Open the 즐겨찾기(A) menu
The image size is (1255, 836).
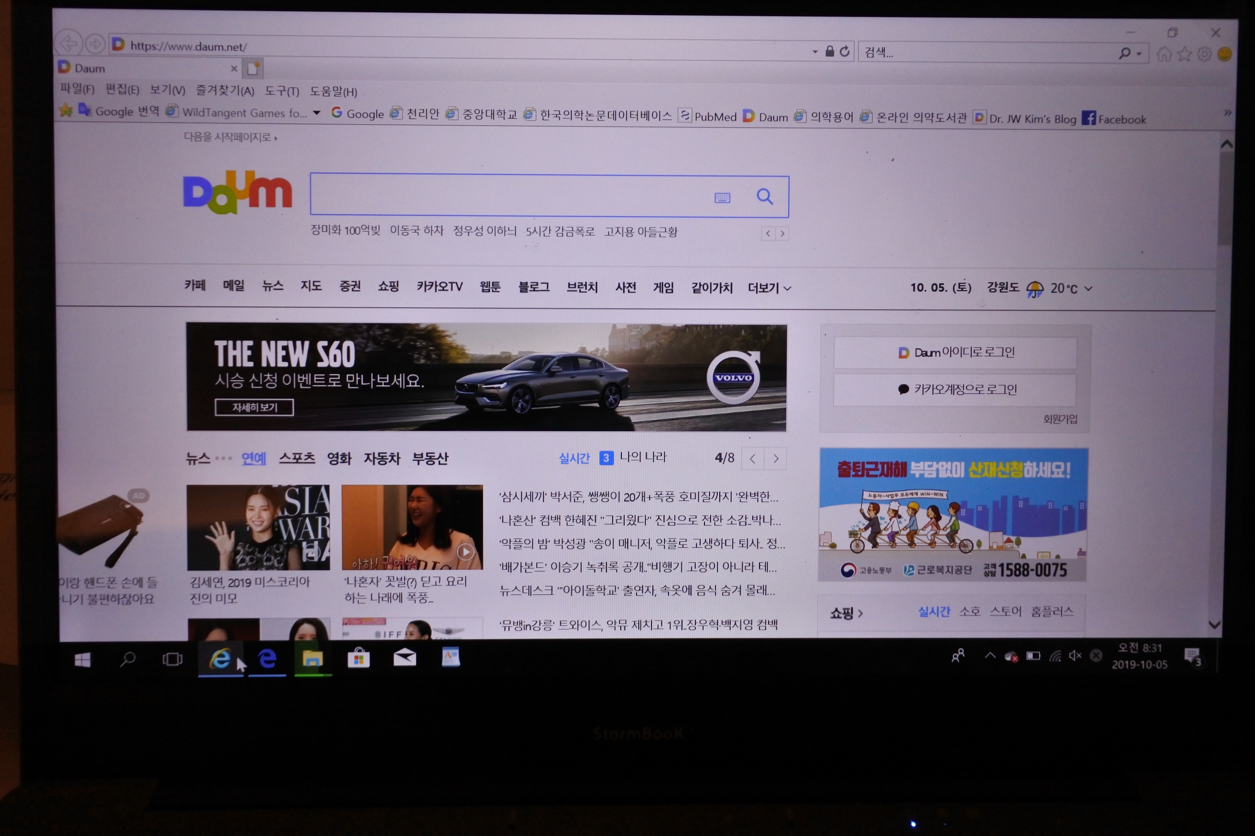[225, 90]
